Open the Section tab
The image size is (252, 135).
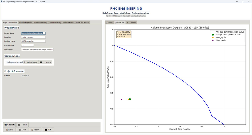[x=132, y=22]
